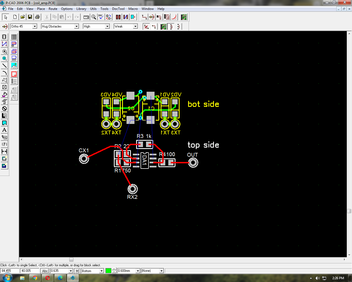This screenshot has width=352, height=282.
Task: Open the High effort dropdown
Action: coord(108,26)
